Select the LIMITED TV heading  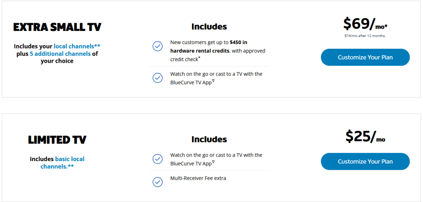click(57, 140)
